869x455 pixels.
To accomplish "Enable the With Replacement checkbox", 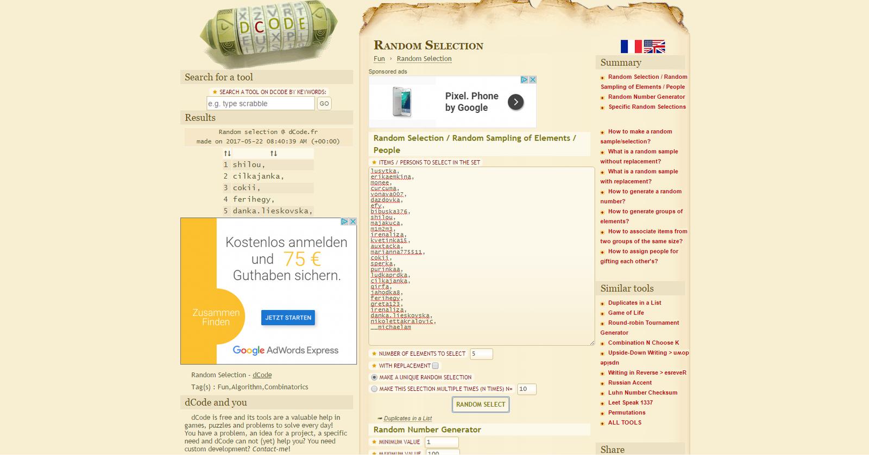I will 435,366.
